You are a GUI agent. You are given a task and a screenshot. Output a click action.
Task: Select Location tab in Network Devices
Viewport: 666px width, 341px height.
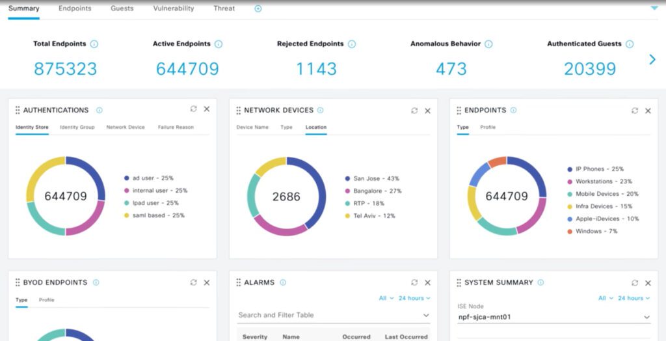coord(316,127)
